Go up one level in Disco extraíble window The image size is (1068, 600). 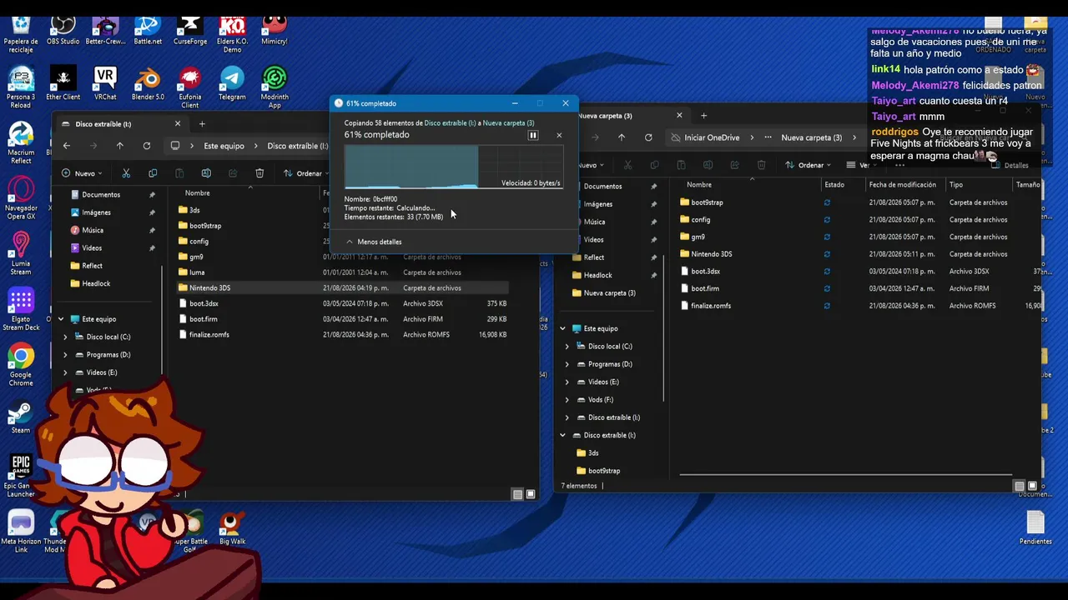(120, 146)
